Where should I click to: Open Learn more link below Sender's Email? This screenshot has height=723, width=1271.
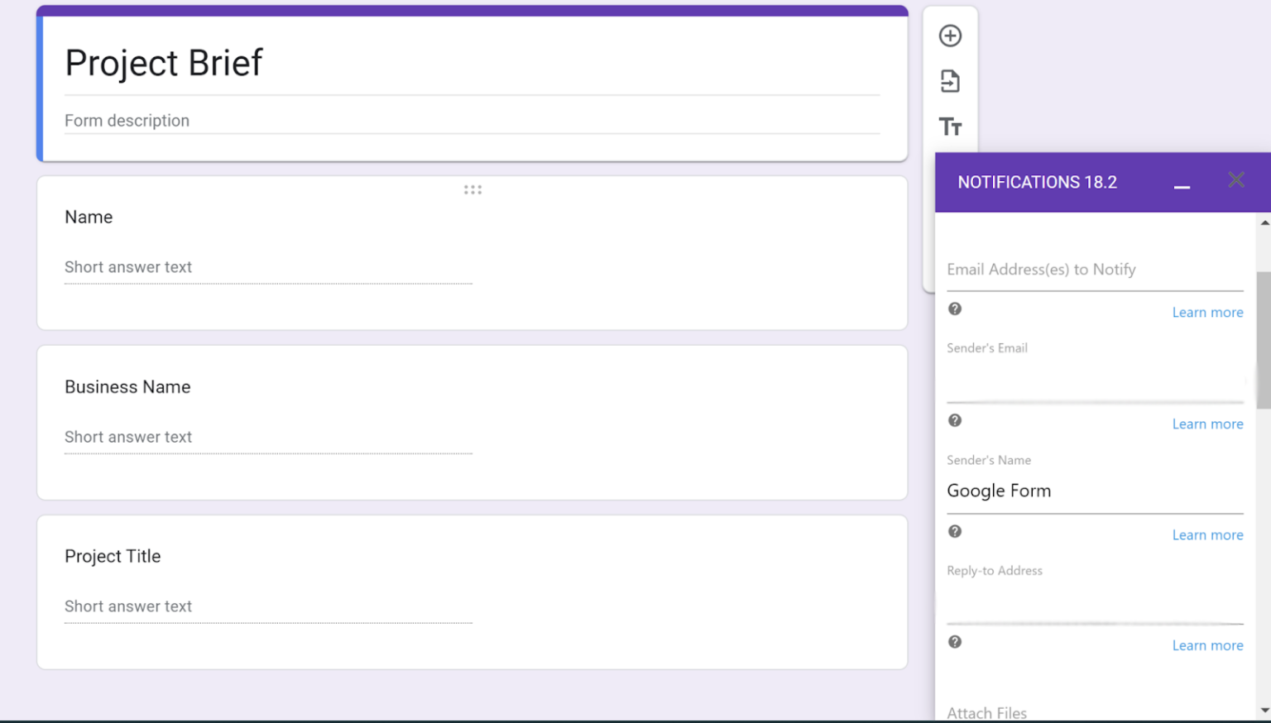[x=1207, y=424]
